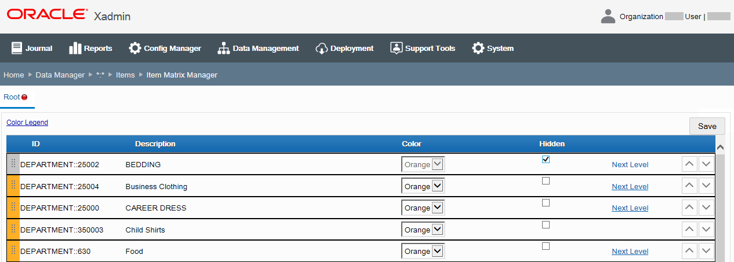Image resolution: width=734 pixels, height=262 pixels.
Task: Move CAREER DRESS row down
Action: pyautogui.click(x=706, y=208)
